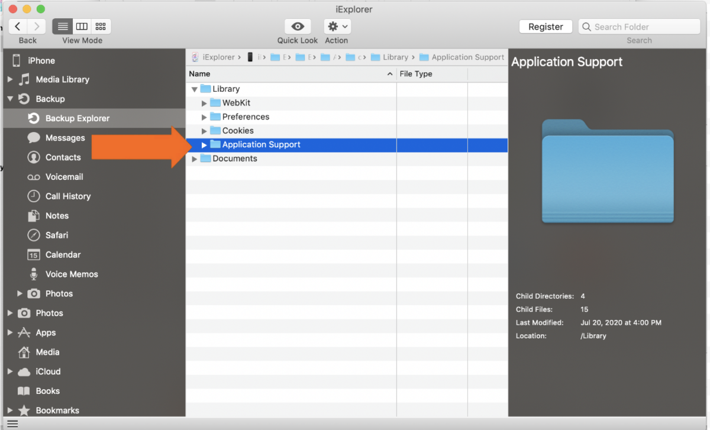Open the Action dropdown menu

pos(336,26)
